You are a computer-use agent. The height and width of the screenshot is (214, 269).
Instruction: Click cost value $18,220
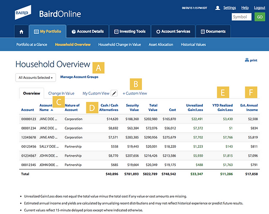(170, 146)
